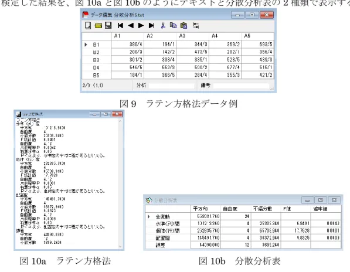This screenshot has width=350, height=272.
Task: Click cell containing 344/3
Action: click(192, 45)
